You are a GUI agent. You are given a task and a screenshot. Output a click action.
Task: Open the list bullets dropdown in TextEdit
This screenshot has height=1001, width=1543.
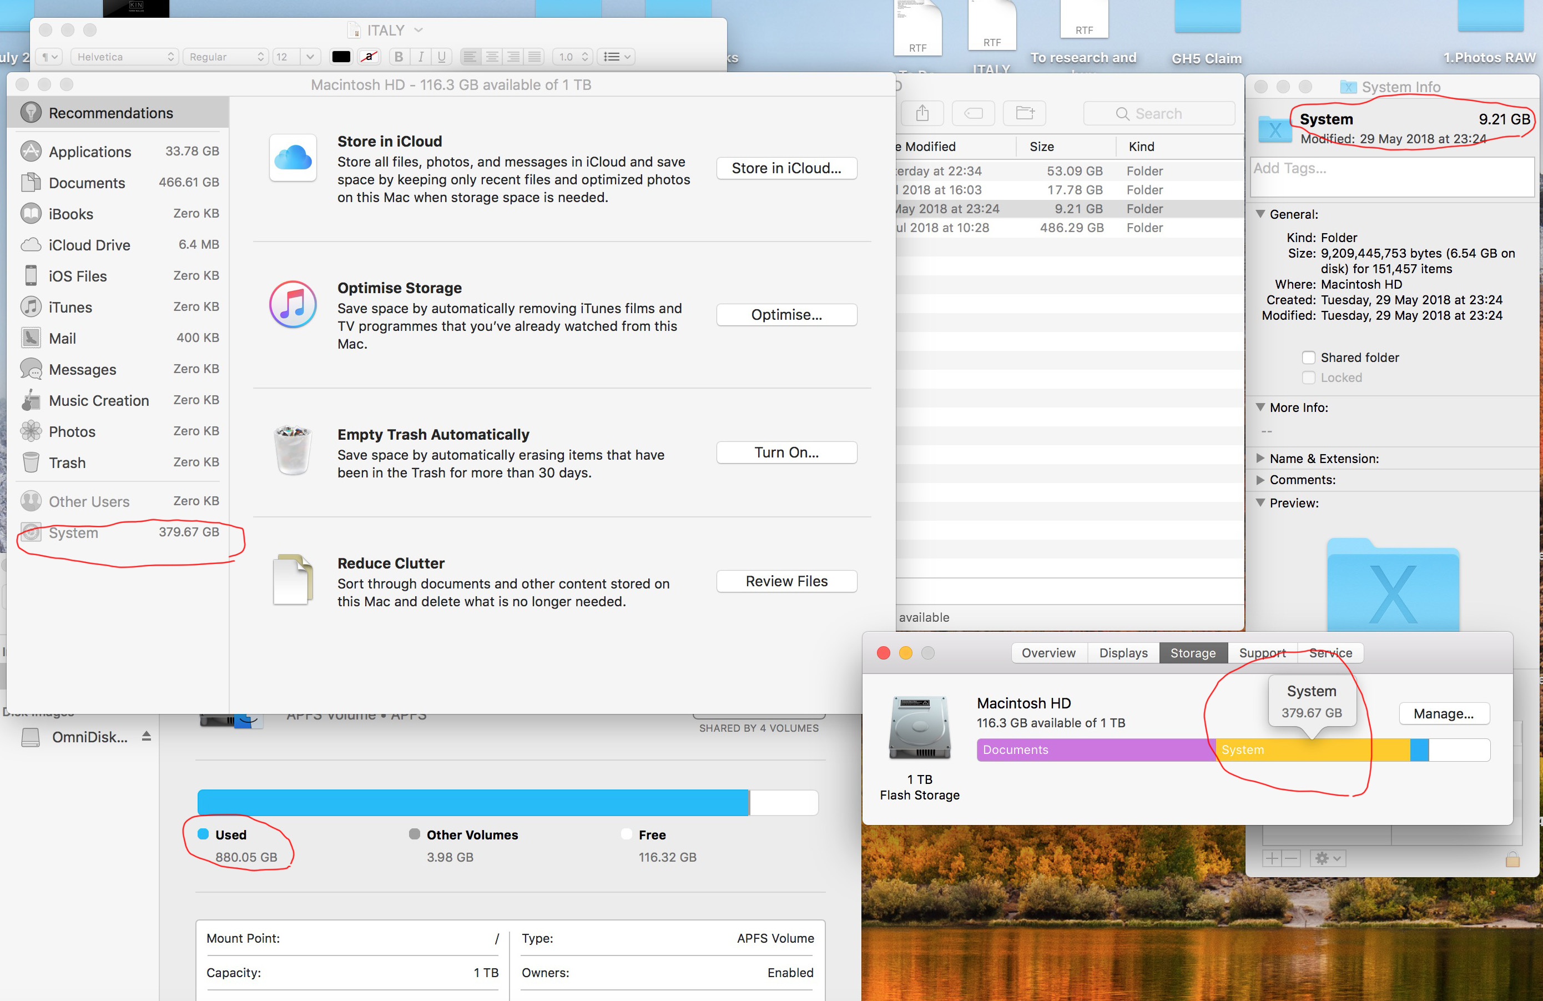pos(616,57)
